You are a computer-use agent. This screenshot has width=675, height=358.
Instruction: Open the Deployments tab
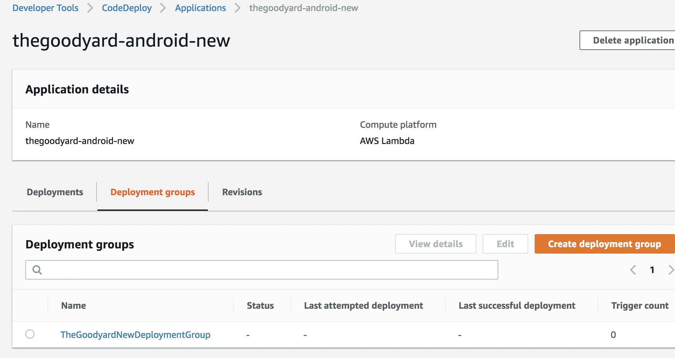[x=55, y=192]
